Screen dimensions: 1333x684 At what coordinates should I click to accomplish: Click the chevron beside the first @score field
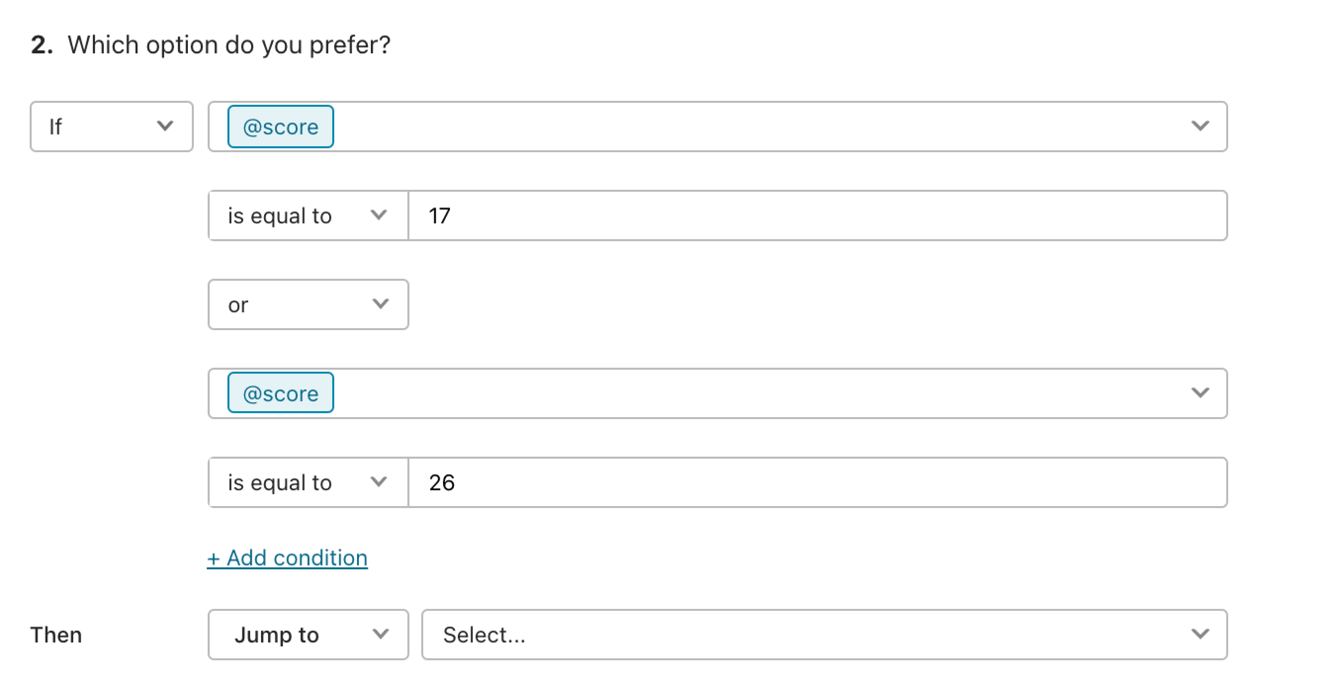click(x=1201, y=126)
